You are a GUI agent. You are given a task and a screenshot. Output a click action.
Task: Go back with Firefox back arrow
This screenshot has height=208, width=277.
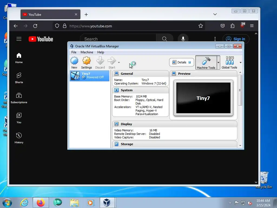pos(16,26)
